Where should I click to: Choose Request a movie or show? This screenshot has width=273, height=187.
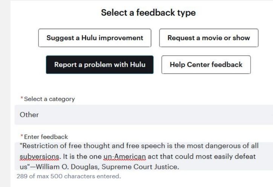click(209, 38)
